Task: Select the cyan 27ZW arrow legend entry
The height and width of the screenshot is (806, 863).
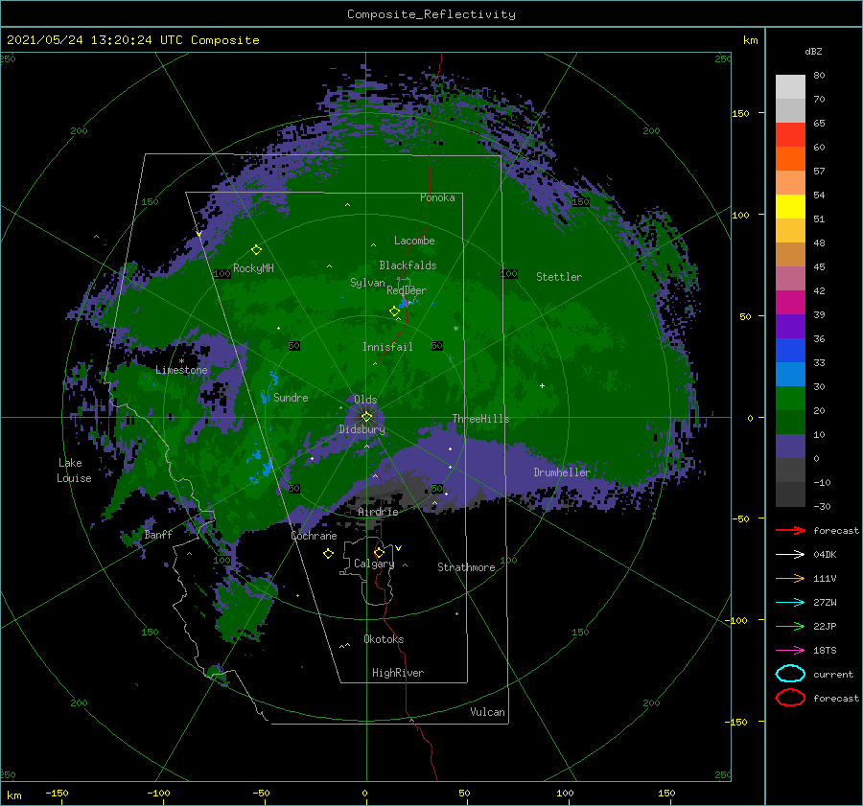Action: coord(790,603)
